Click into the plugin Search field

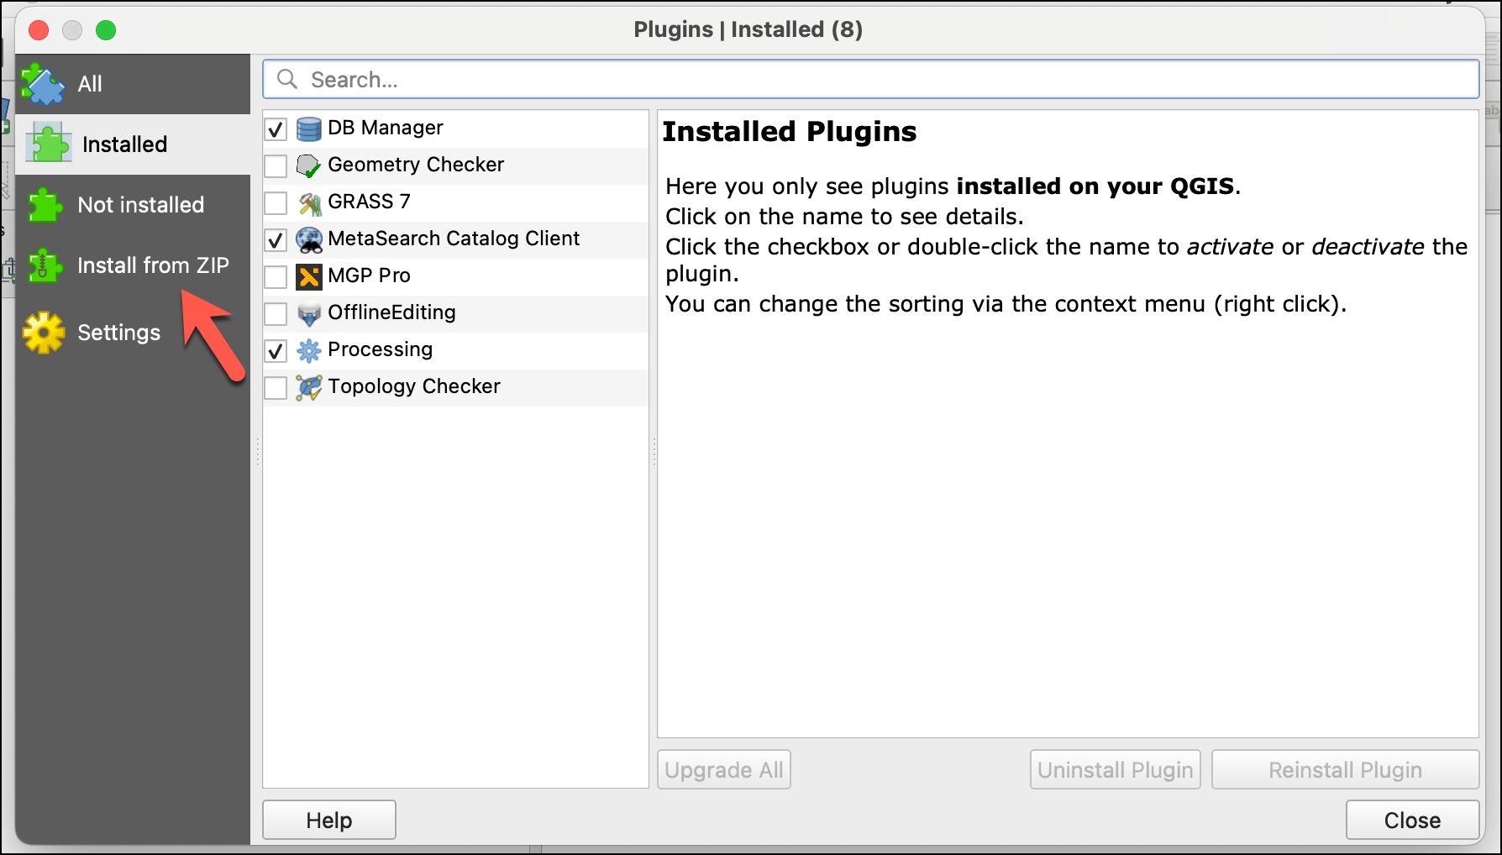871,79
